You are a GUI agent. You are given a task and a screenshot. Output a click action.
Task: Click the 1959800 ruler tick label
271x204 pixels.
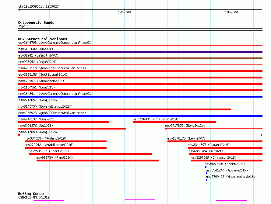231,12
